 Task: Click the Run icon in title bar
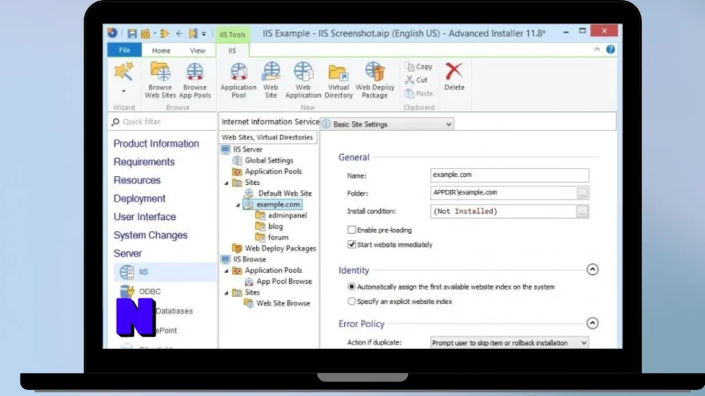164,34
